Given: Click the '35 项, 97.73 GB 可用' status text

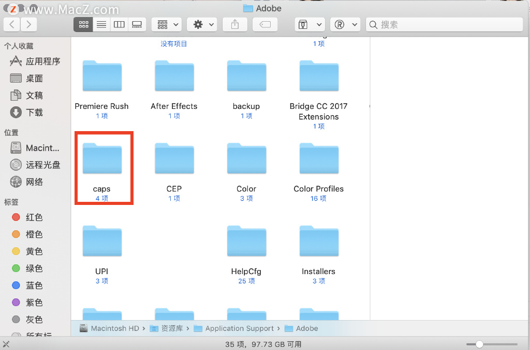Looking at the screenshot, I should (x=263, y=344).
